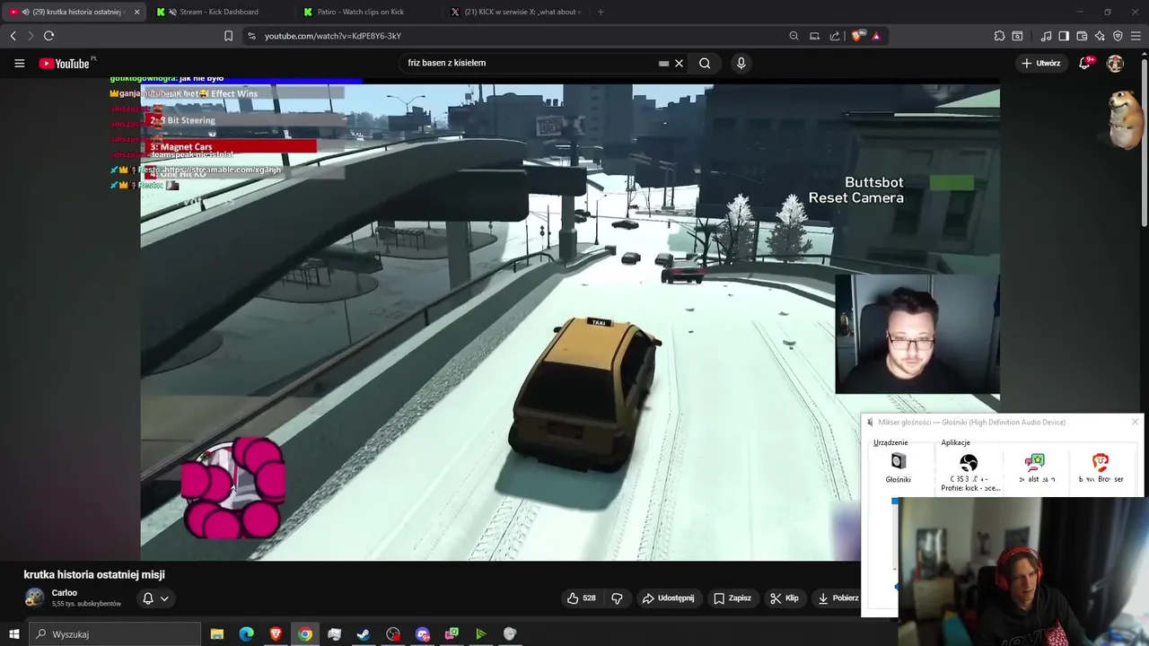
Task: Open OBS Studio from taskbar
Action: click(393, 634)
